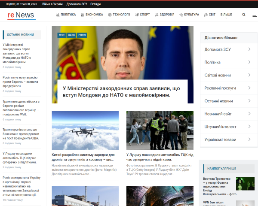Click the date Неділя, 31 травня, 2026
The height and width of the screenshot is (206, 258).
pyautogui.click(x=21, y=4)
